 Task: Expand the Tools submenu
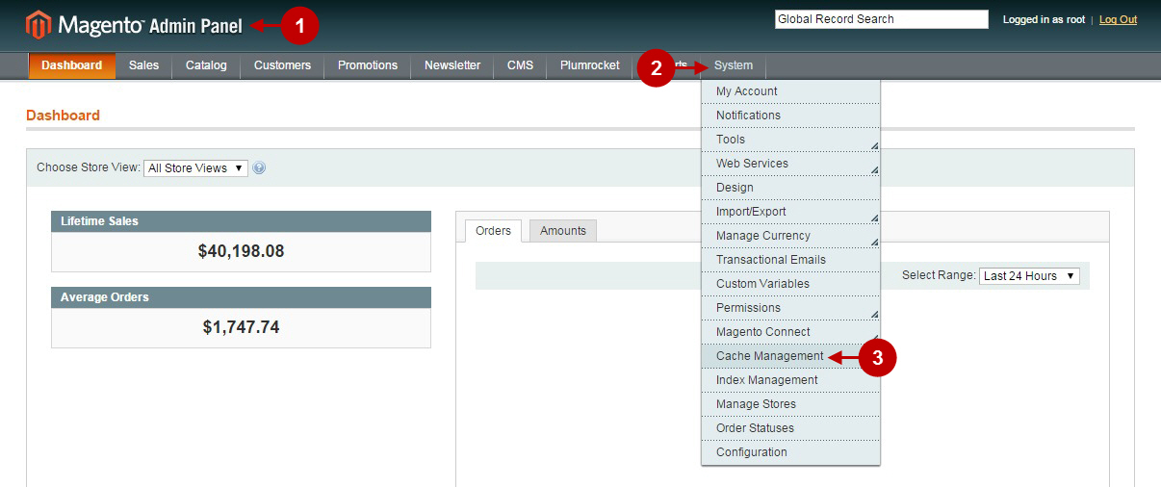[789, 140]
